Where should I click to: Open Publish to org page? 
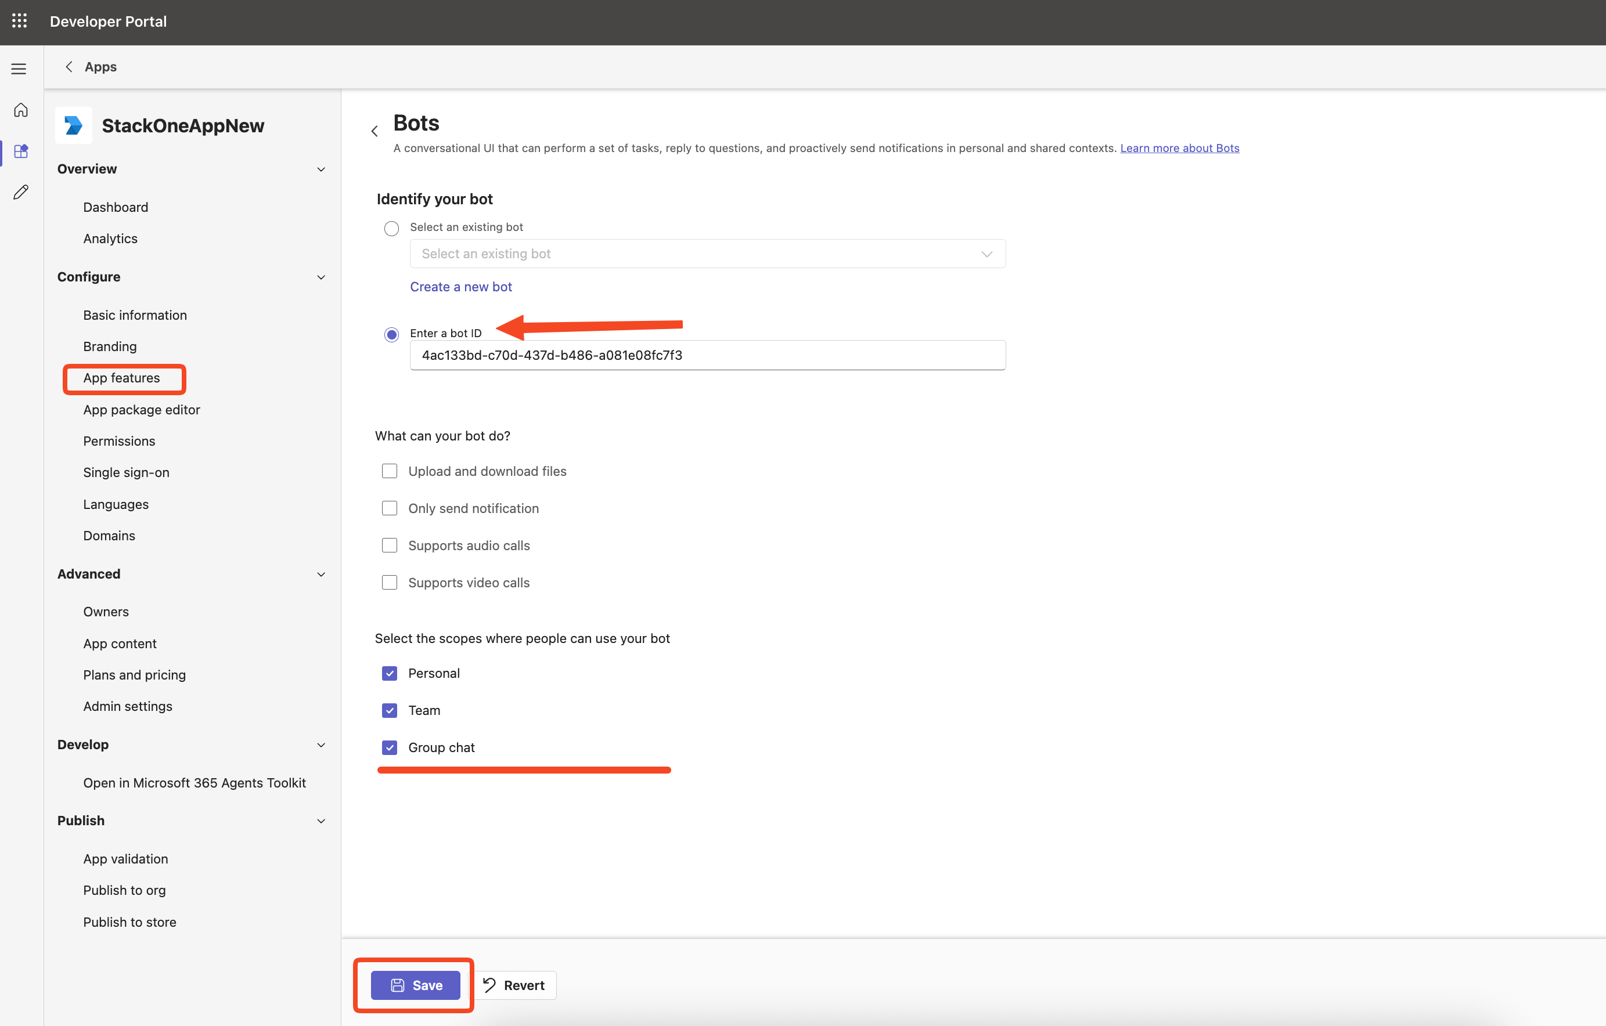tap(124, 891)
